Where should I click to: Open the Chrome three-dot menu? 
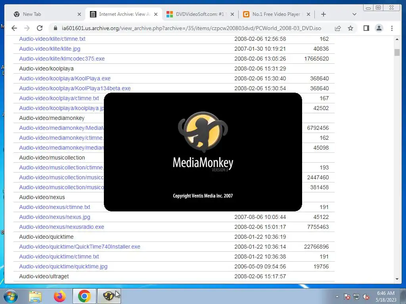pos(392,28)
